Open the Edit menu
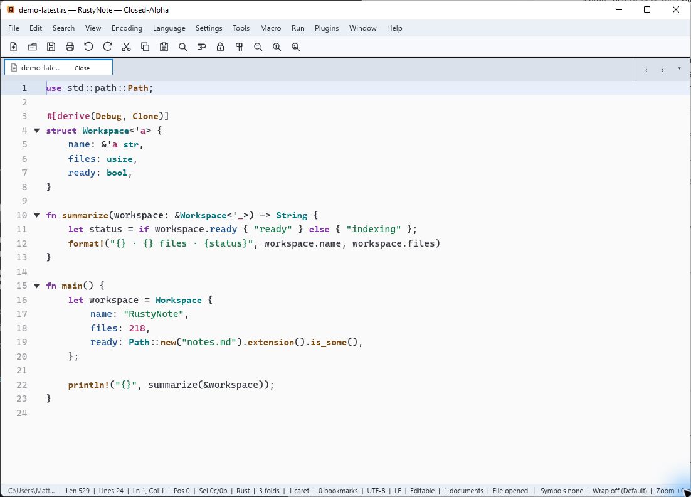Screen dimensions: 691x497 tap(36, 28)
